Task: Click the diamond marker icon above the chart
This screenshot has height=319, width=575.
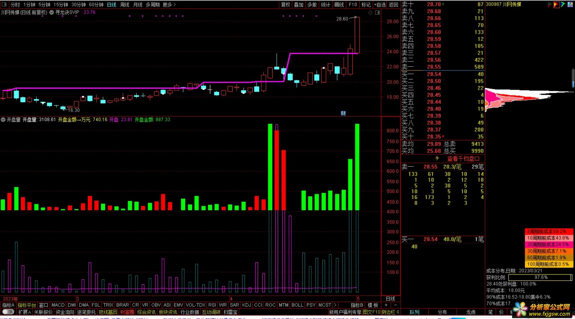Action: (x=370, y=13)
